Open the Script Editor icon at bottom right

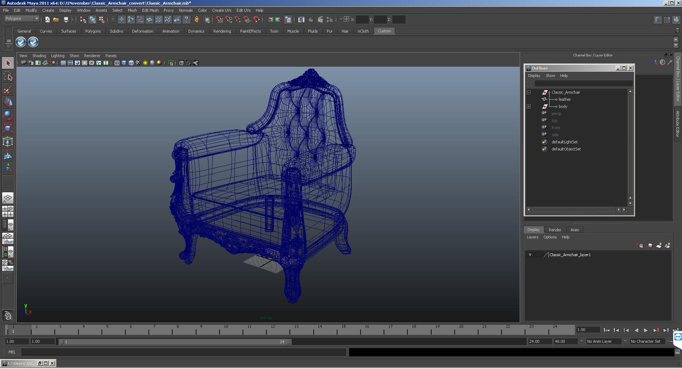[x=677, y=352]
